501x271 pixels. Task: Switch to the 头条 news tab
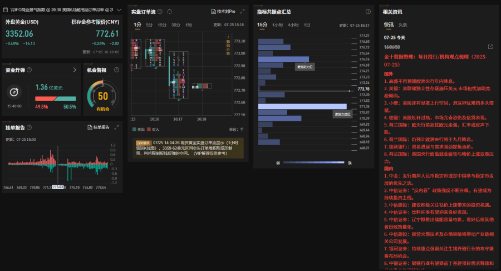pyautogui.click(x=402, y=25)
